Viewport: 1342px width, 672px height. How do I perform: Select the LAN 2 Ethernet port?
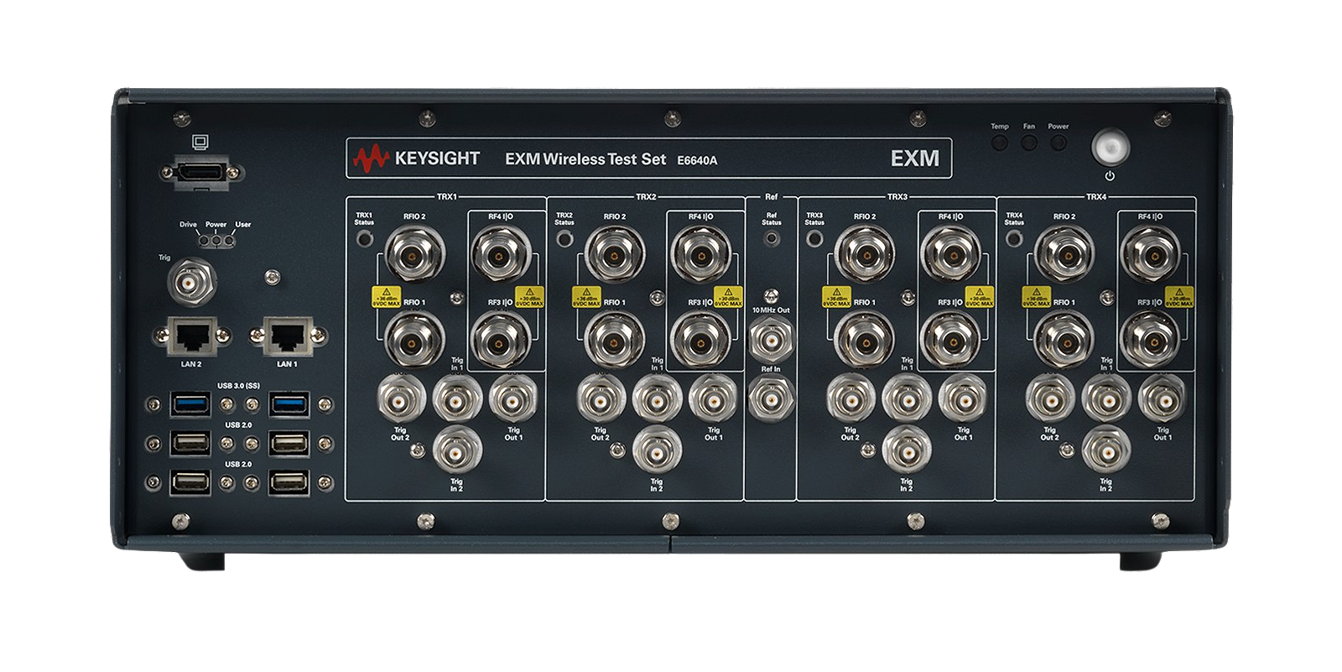coord(192,336)
